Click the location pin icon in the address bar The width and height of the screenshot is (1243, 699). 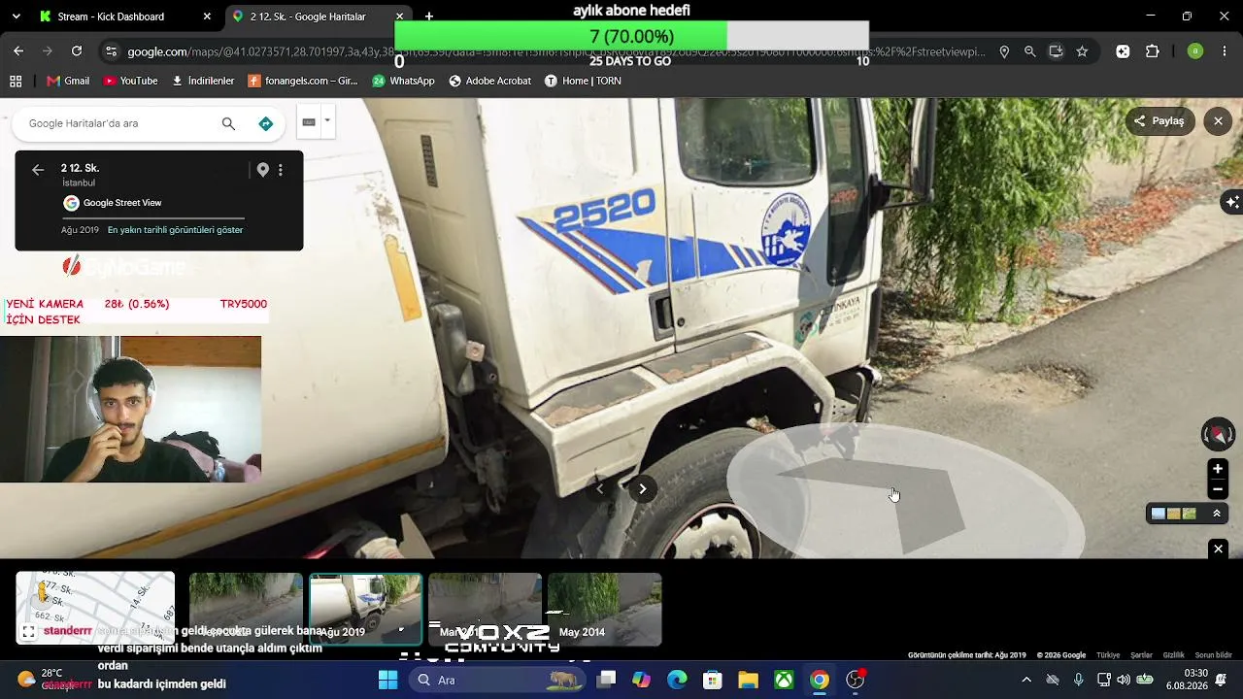pyautogui.click(x=1004, y=51)
